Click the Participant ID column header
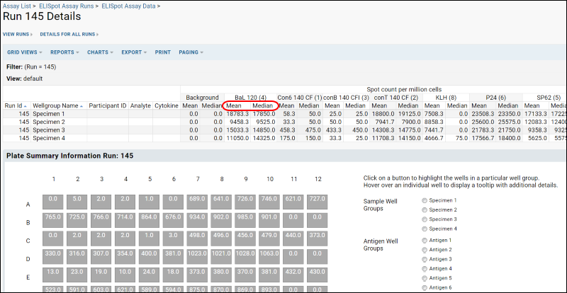This screenshot has height=293, width=567. point(108,106)
